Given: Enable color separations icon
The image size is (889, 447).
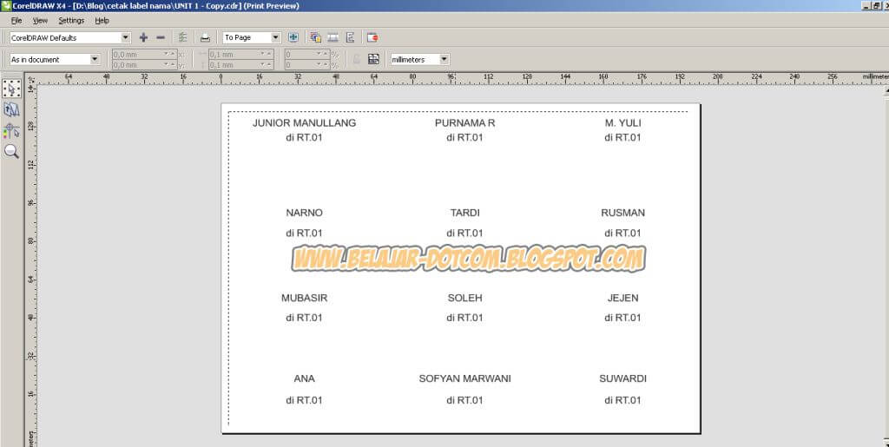Looking at the screenshot, I should [x=316, y=37].
